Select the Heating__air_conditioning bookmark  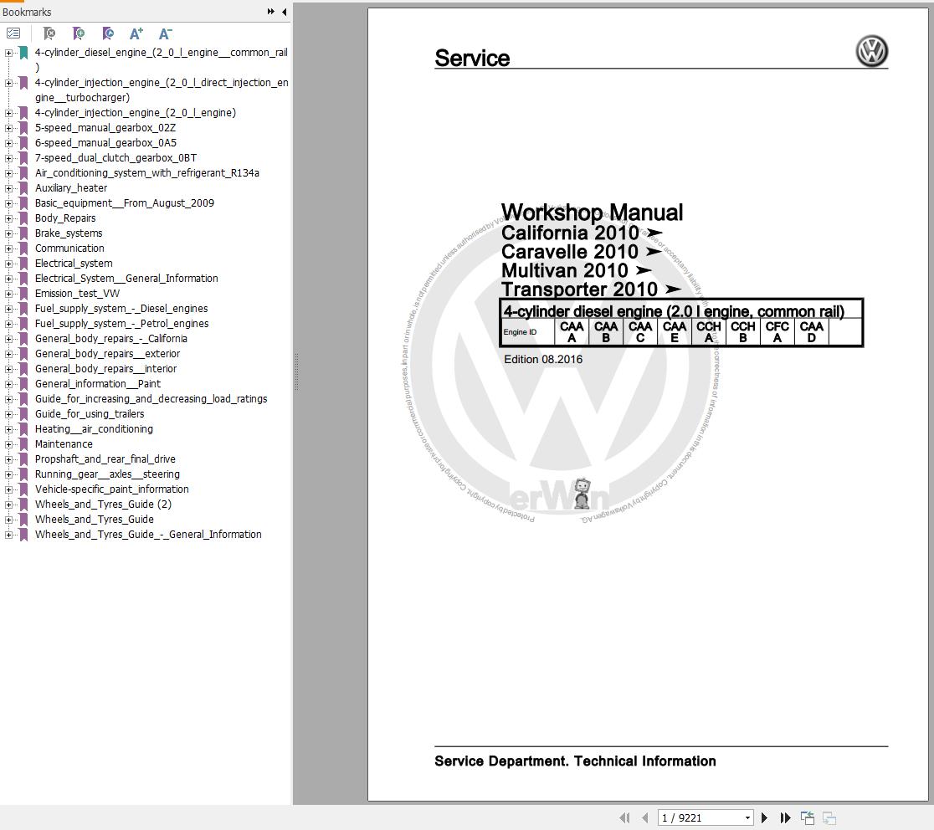(94, 428)
